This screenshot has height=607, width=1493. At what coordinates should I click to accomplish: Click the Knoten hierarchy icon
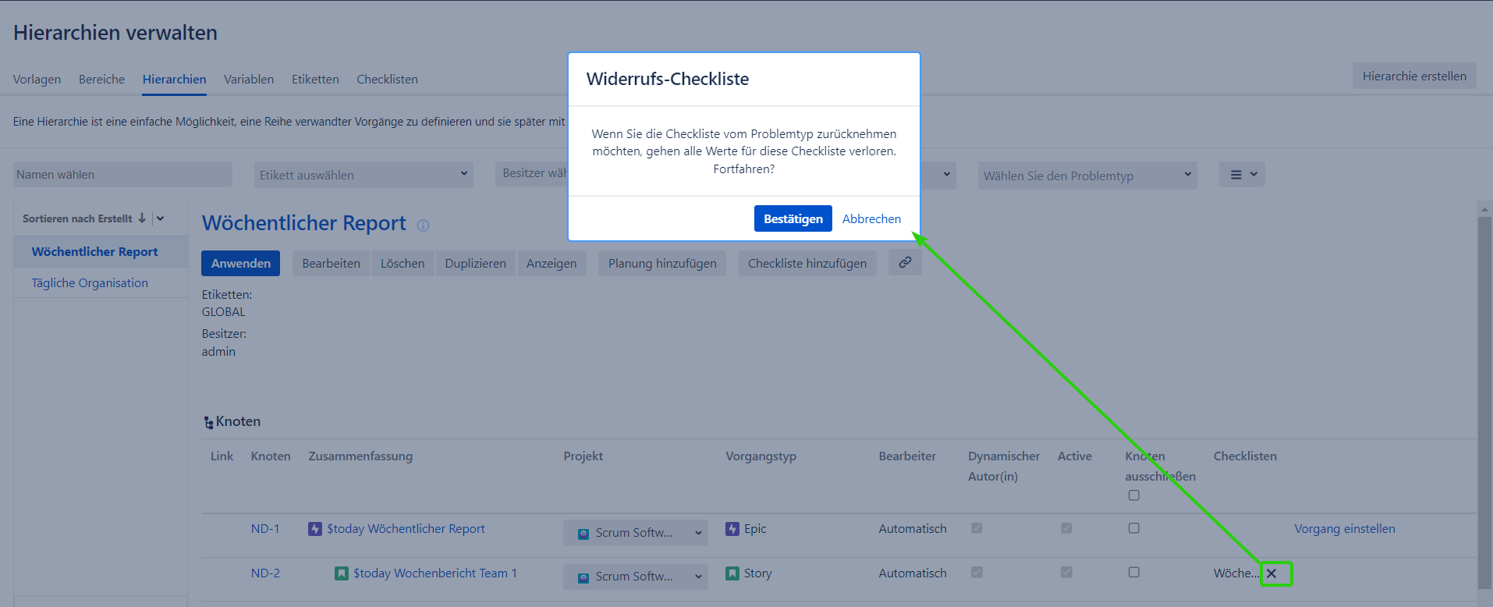(208, 422)
